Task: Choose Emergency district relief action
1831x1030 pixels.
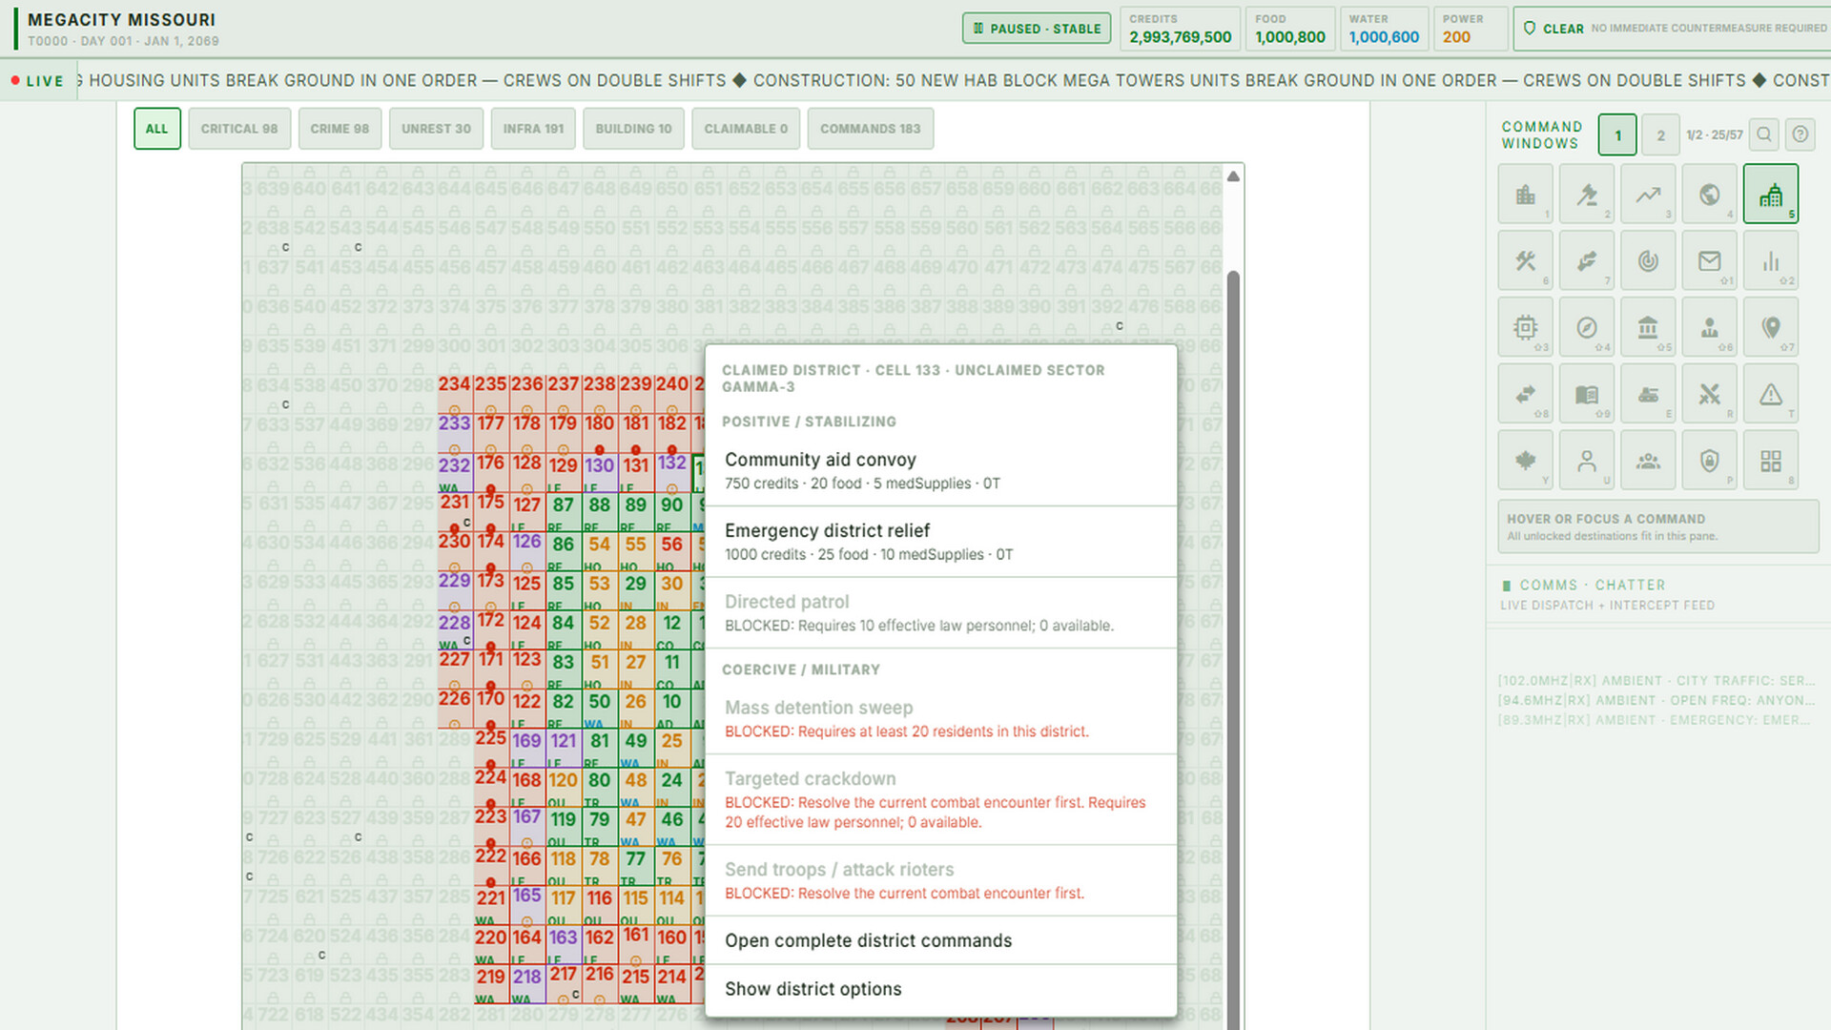Action: (x=940, y=542)
